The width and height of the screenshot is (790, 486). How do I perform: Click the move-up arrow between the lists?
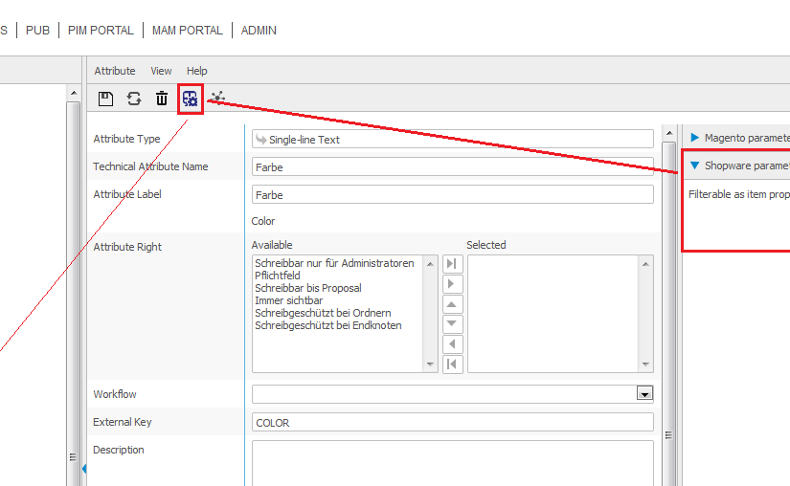[x=453, y=304]
